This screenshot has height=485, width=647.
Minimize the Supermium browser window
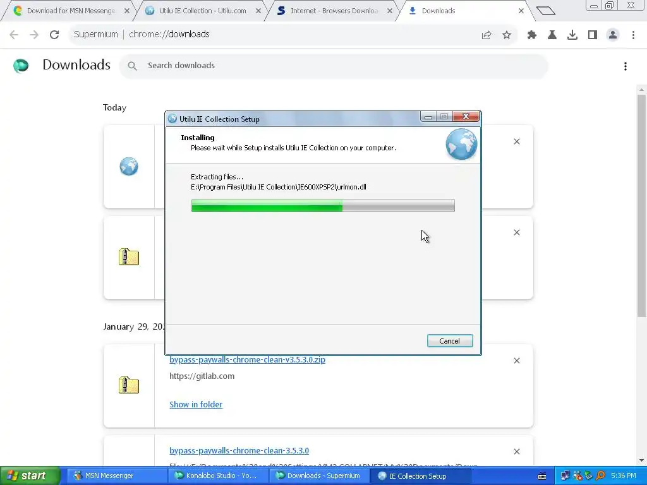click(594, 6)
